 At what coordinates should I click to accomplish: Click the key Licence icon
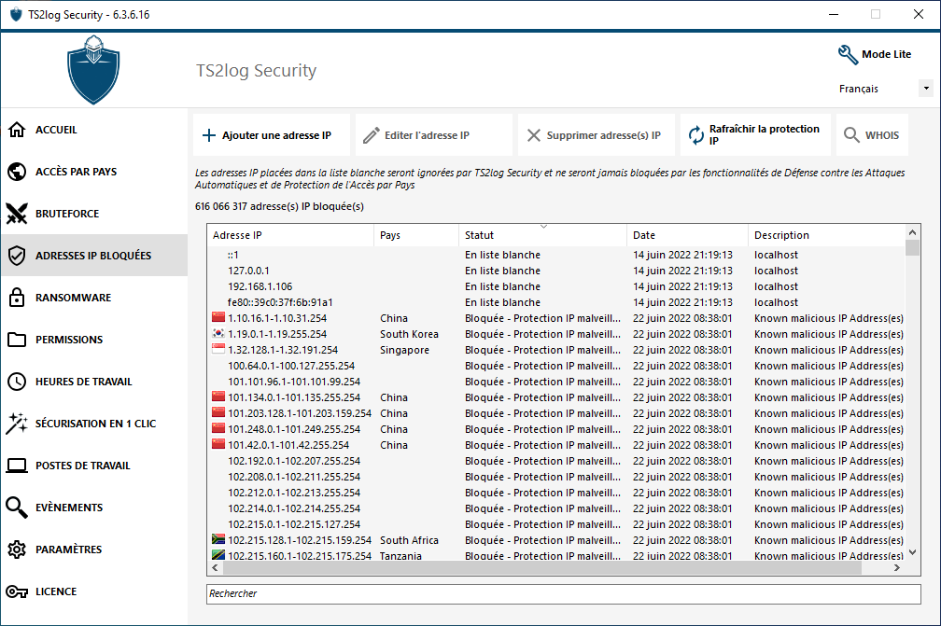[17, 591]
